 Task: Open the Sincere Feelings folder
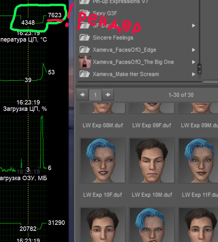(x=113, y=38)
